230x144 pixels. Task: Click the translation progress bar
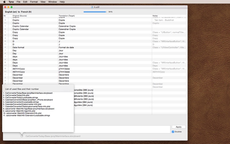95,12
